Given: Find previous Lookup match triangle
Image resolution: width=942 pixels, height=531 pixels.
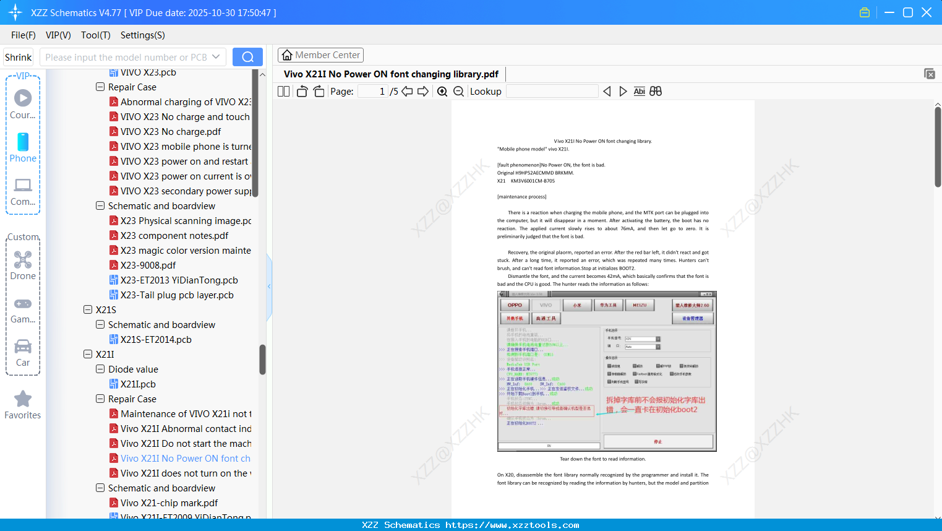Looking at the screenshot, I should (607, 91).
